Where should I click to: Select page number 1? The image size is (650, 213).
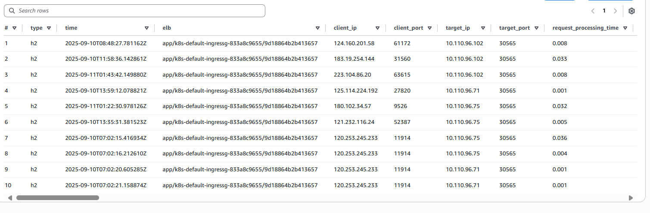[x=604, y=11]
